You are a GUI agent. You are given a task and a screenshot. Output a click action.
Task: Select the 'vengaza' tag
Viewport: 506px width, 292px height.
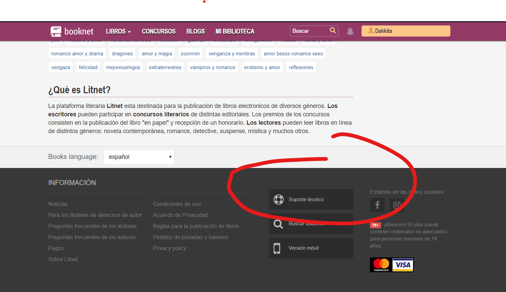(x=61, y=67)
